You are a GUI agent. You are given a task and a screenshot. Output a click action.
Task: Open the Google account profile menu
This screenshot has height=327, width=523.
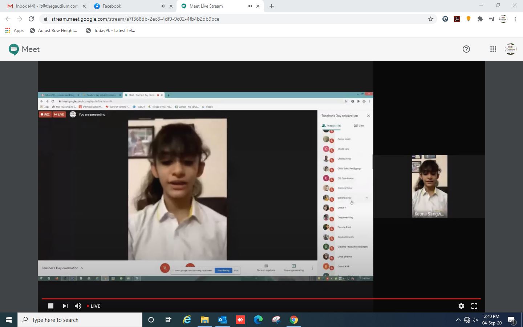click(511, 49)
